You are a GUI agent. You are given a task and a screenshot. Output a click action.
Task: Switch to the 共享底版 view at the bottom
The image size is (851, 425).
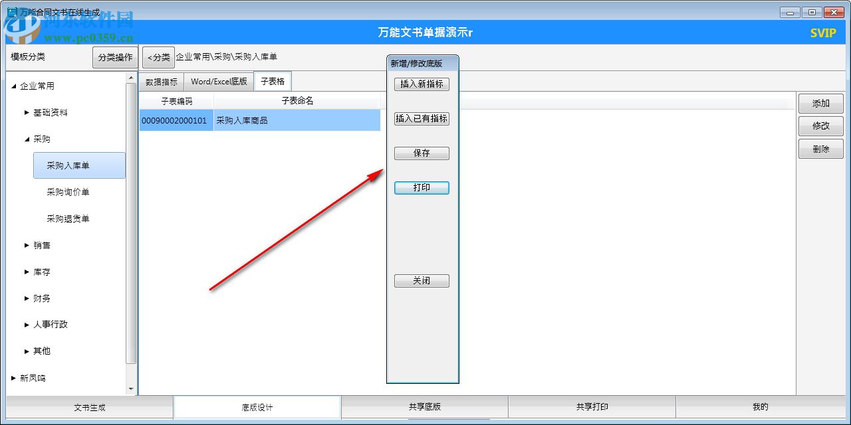(425, 406)
